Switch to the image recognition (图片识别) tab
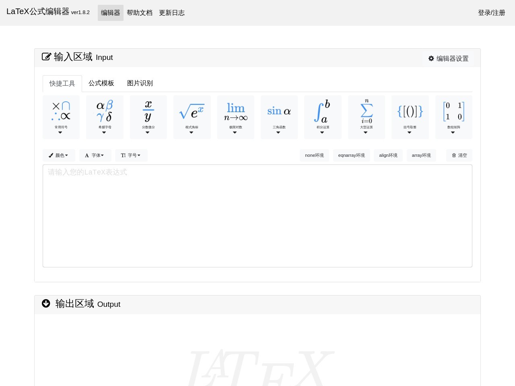The width and height of the screenshot is (515, 386). click(x=140, y=83)
